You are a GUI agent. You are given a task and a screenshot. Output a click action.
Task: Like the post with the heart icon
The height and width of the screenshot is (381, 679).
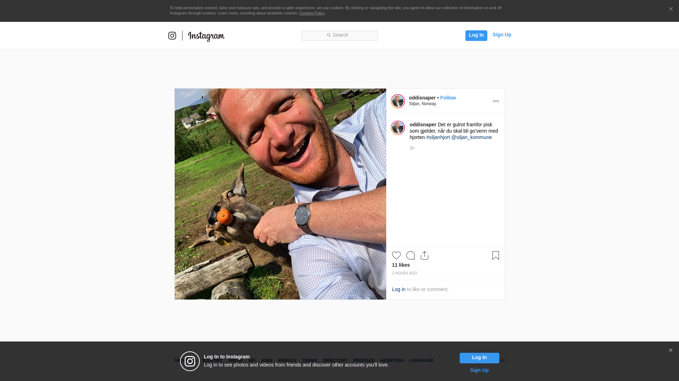pyautogui.click(x=396, y=255)
